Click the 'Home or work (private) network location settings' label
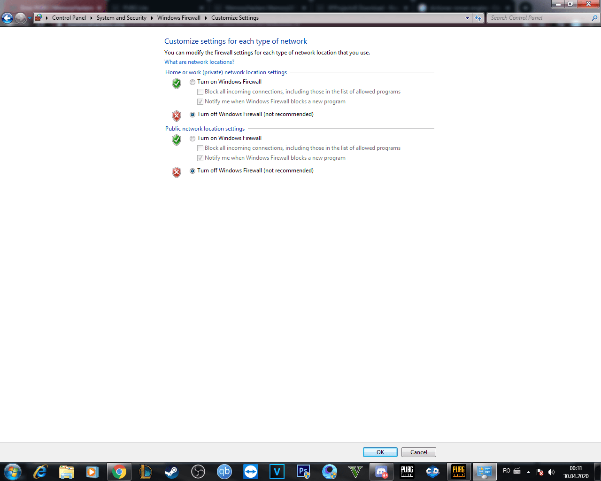The height and width of the screenshot is (481, 601). [226, 72]
